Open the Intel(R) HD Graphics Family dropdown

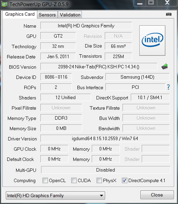coord(55,195)
